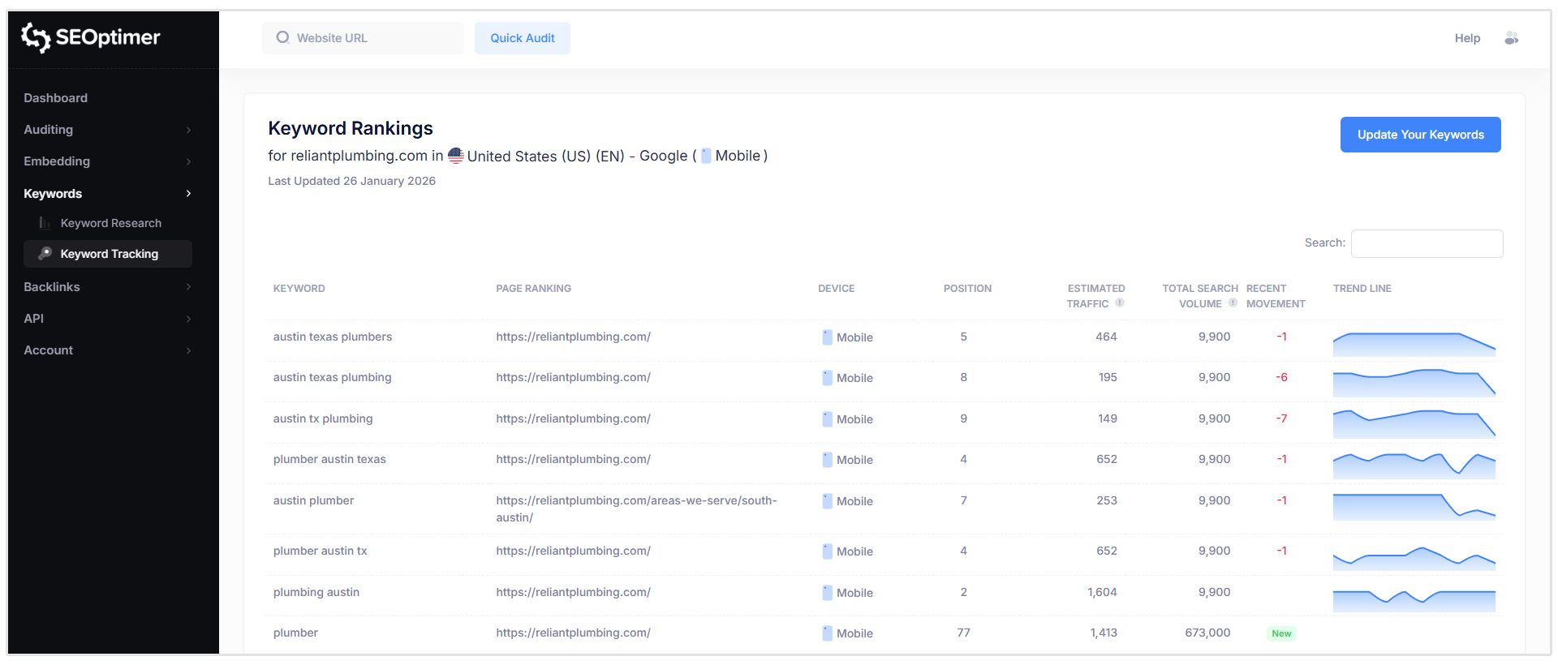Click the Estimated Traffic info icon
This screenshot has height=665, width=1558.
pos(1119,302)
